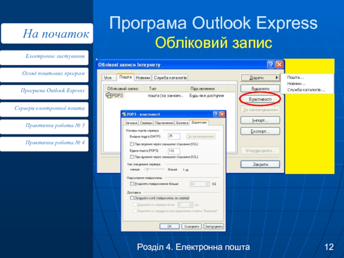Click the Обліковий запис column header
Image resolution: width=344 pixels, height=258 pixels.
click(x=124, y=89)
